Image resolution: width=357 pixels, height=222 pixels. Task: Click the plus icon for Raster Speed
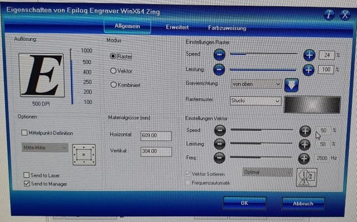click(309, 54)
